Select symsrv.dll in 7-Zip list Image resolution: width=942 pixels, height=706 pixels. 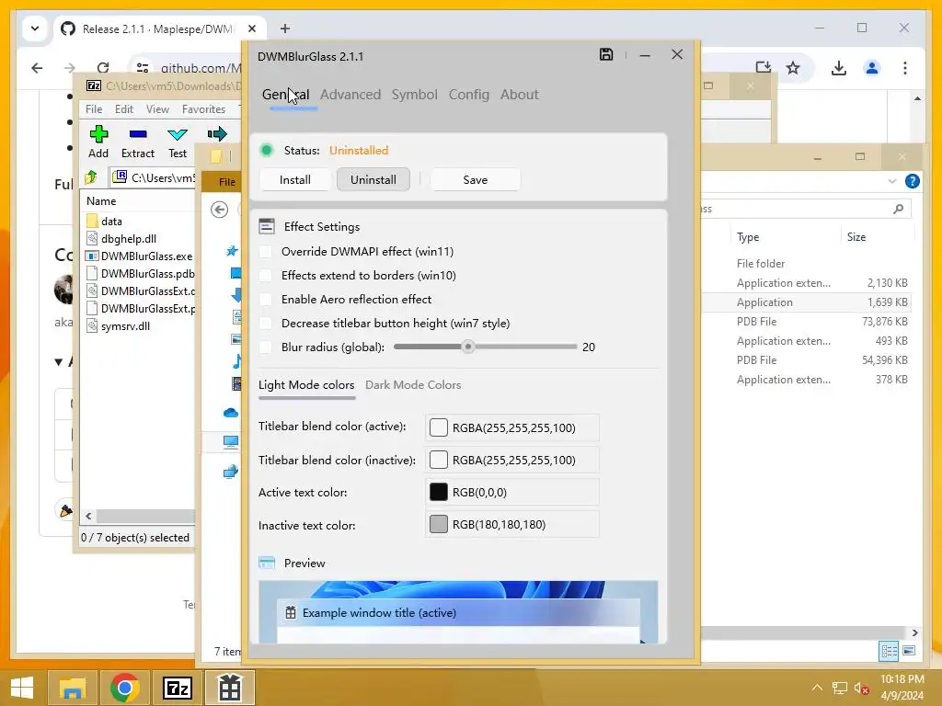coord(125,326)
